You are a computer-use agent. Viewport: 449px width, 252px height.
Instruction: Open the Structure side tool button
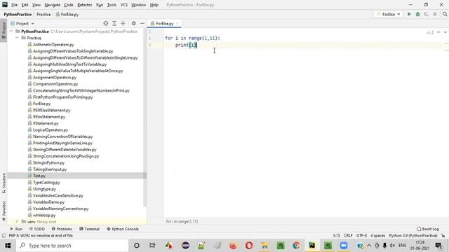(x=4, y=183)
